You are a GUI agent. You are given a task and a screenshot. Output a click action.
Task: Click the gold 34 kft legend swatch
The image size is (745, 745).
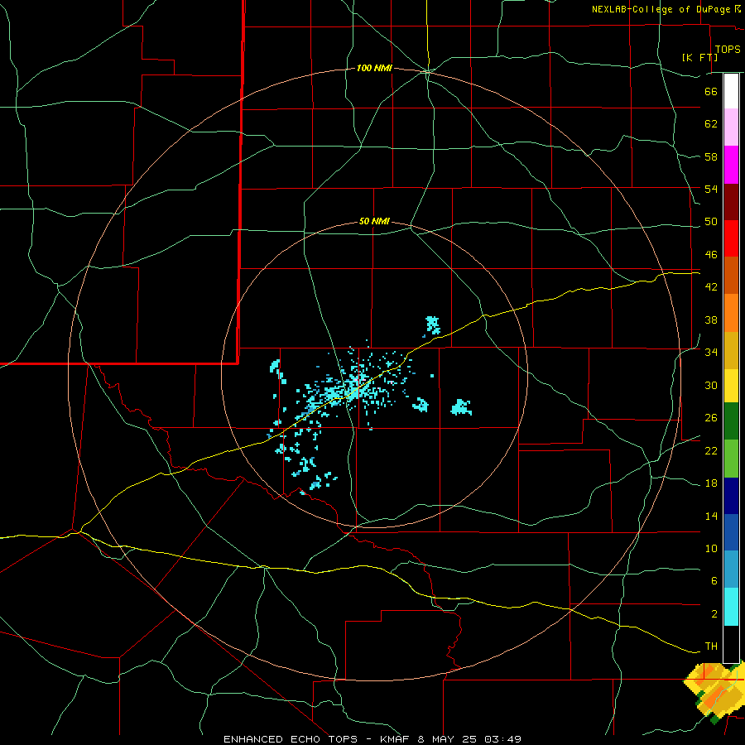[731, 350]
